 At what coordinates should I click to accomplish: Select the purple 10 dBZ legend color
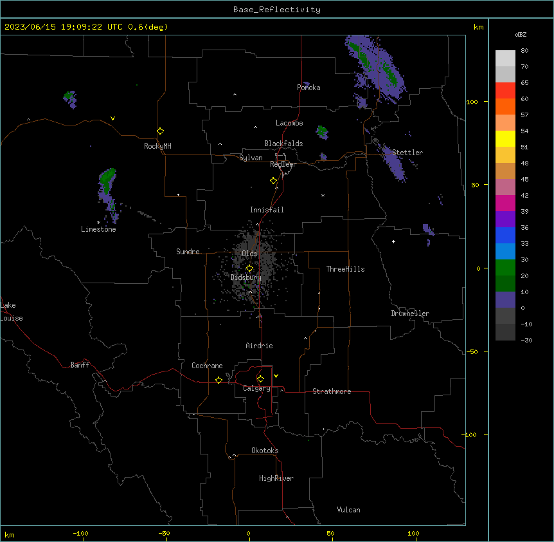click(505, 300)
